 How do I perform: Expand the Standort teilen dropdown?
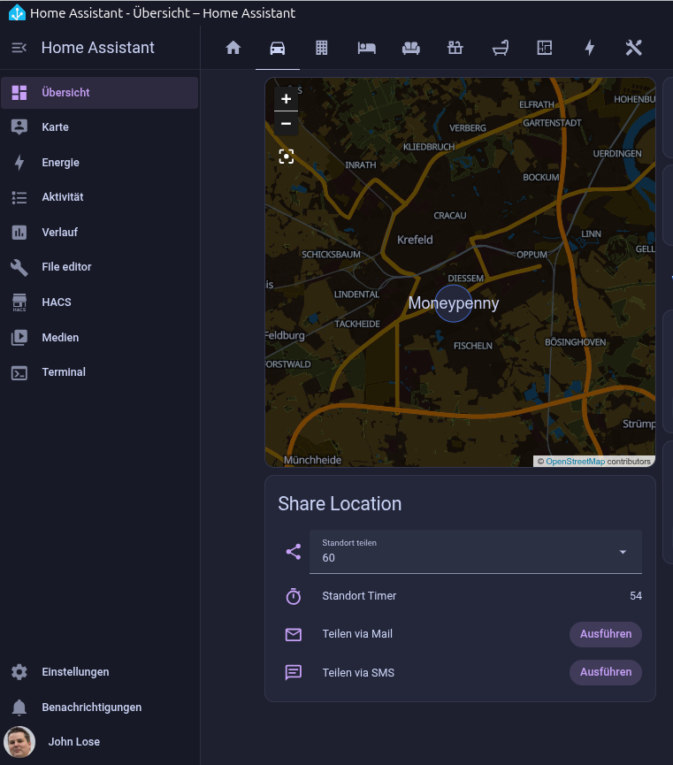tap(476, 552)
